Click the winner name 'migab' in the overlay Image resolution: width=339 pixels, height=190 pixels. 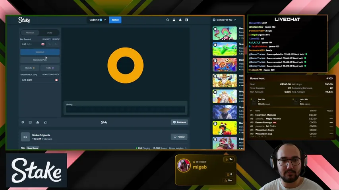click(200, 167)
